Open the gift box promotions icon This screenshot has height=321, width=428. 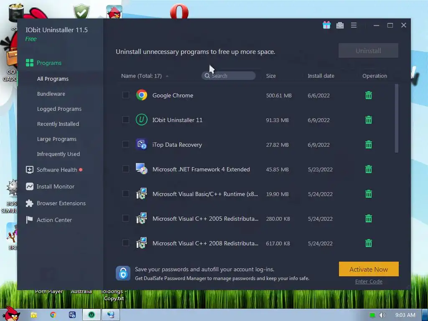pyautogui.click(x=326, y=25)
